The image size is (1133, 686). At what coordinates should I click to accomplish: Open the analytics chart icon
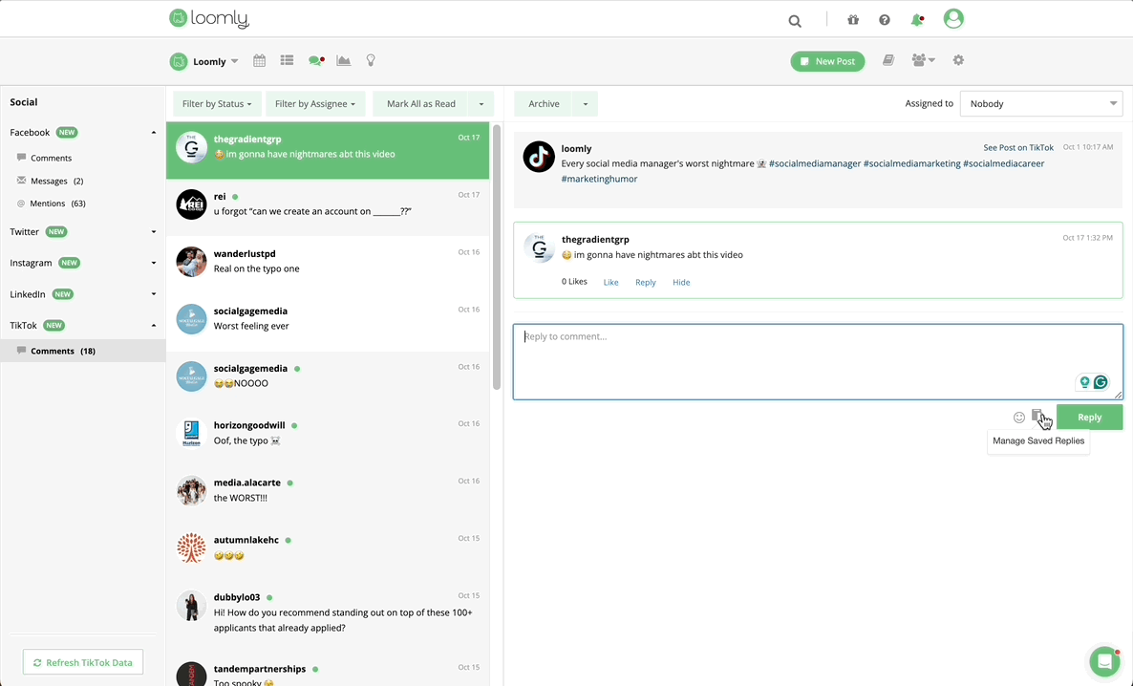pyautogui.click(x=343, y=61)
